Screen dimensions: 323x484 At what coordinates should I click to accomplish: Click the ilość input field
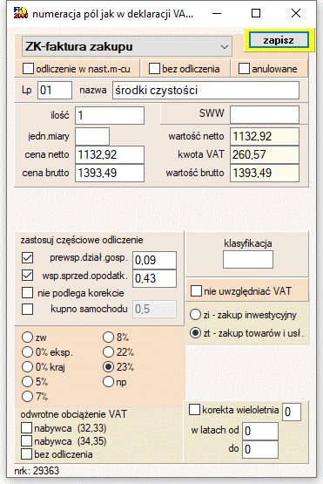110,115
